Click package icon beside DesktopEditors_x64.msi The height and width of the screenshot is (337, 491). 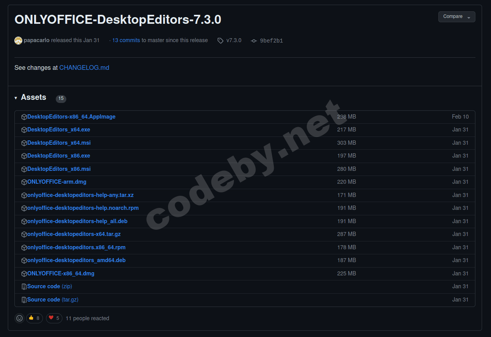coord(24,143)
